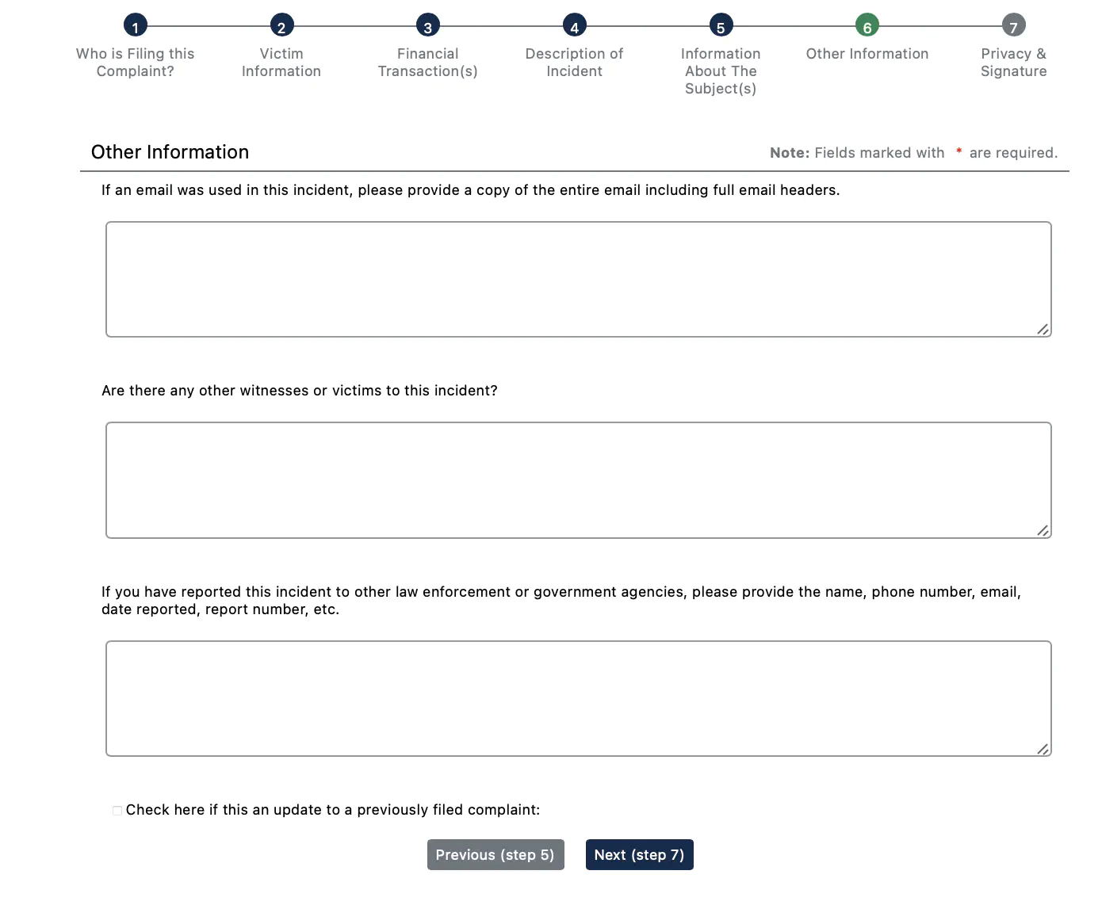Open Who is Filing this Complaint step
Image resolution: width=1102 pixels, height=905 pixels.
pyautogui.click(x=136, y=63)
